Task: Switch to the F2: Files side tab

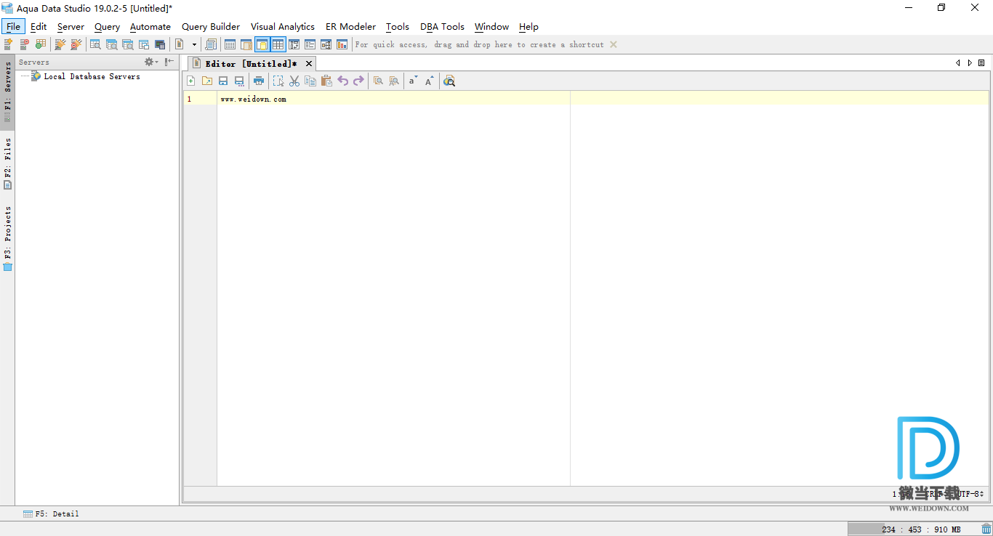Action: pos(7,163)
